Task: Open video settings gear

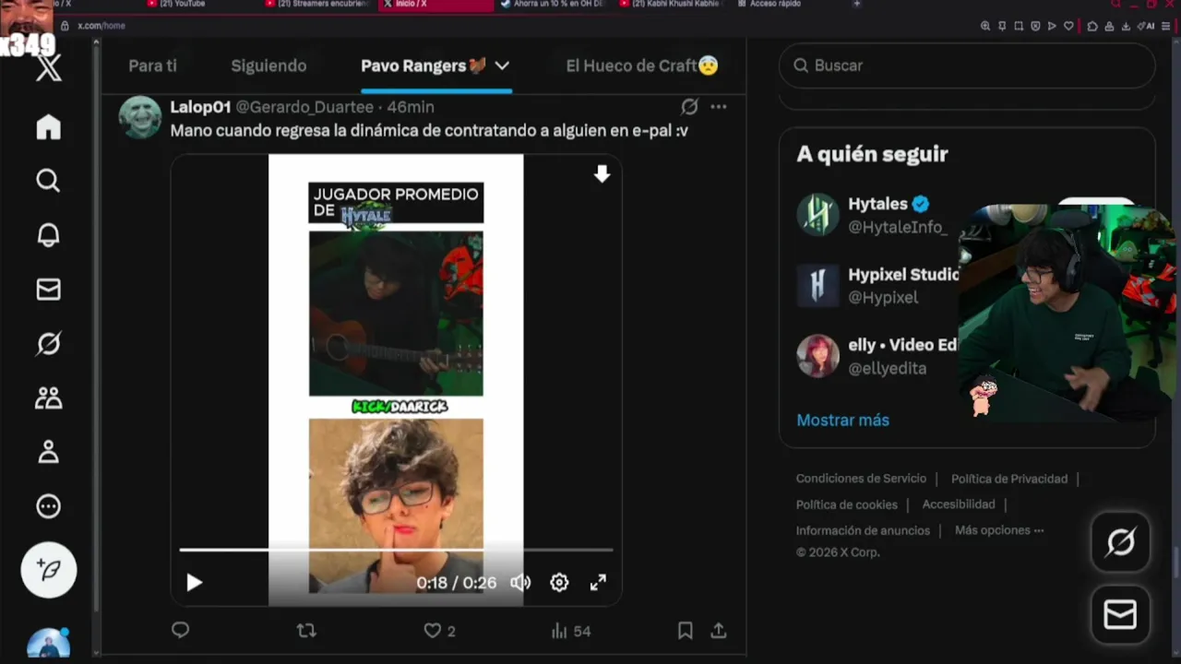Action: click(559, 583)
